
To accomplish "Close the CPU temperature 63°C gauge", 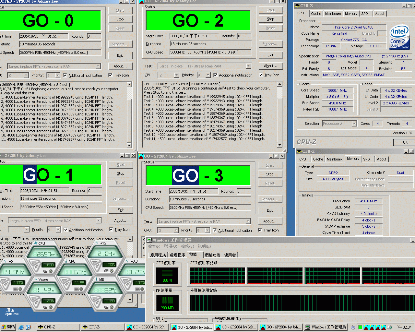I will tap(81, 289).
